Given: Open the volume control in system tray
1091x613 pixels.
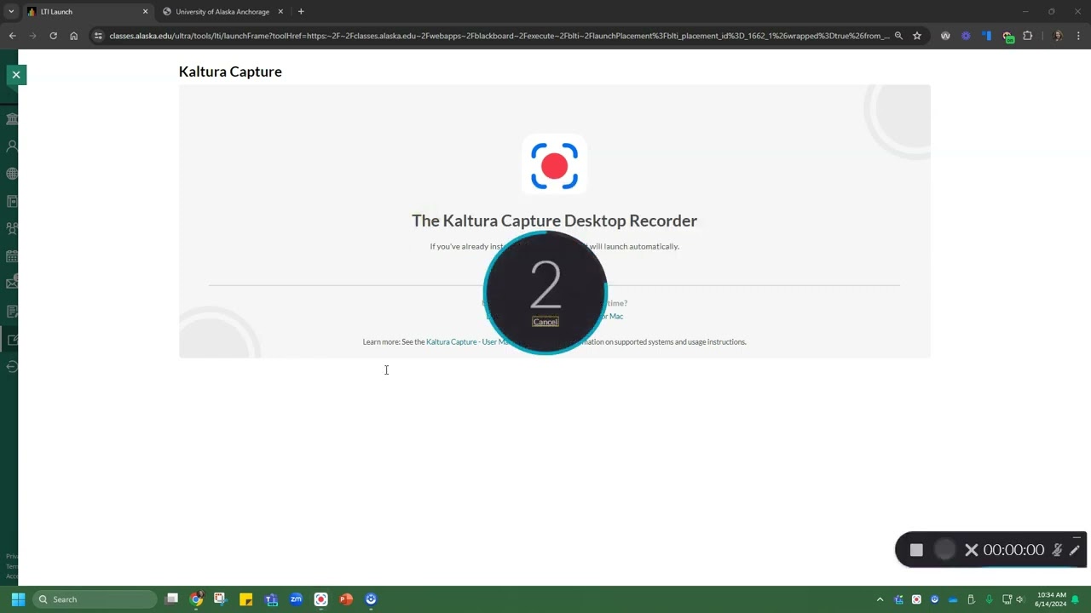Looking at the screenshot, I should [x=1019, y=599].
